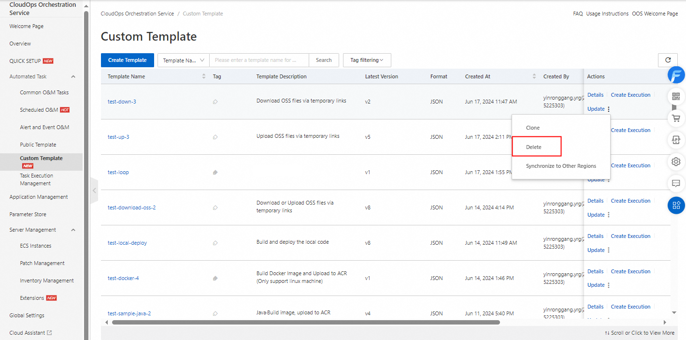Image resolution: width=686 pixels, height=340 pixels.
Task: Open the test-loop template link
Action: click(118, 172)
